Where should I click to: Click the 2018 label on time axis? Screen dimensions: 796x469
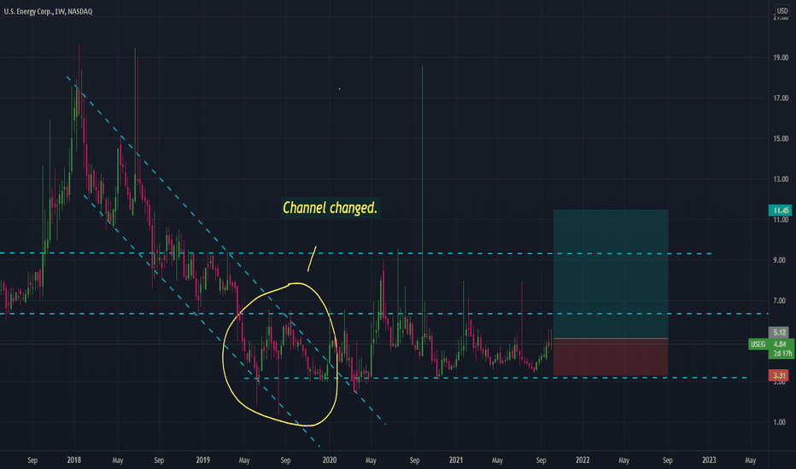[x=74, y=460]
